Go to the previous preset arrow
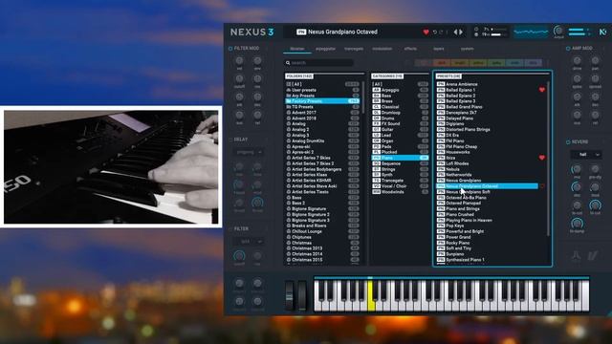612x344 pixels. pos(455,32)
